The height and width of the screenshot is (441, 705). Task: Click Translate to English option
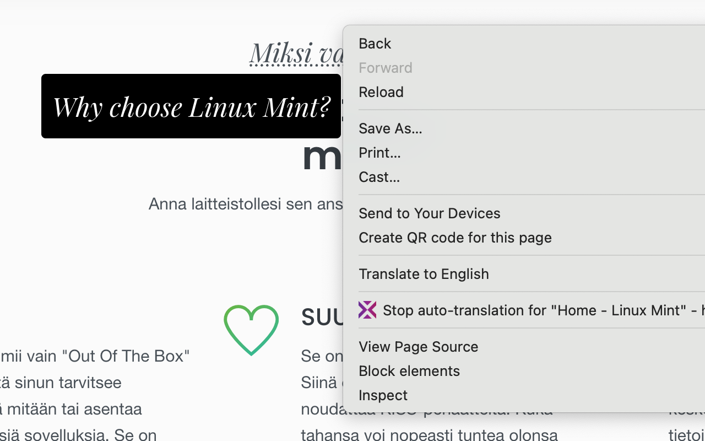pos(424,274)
